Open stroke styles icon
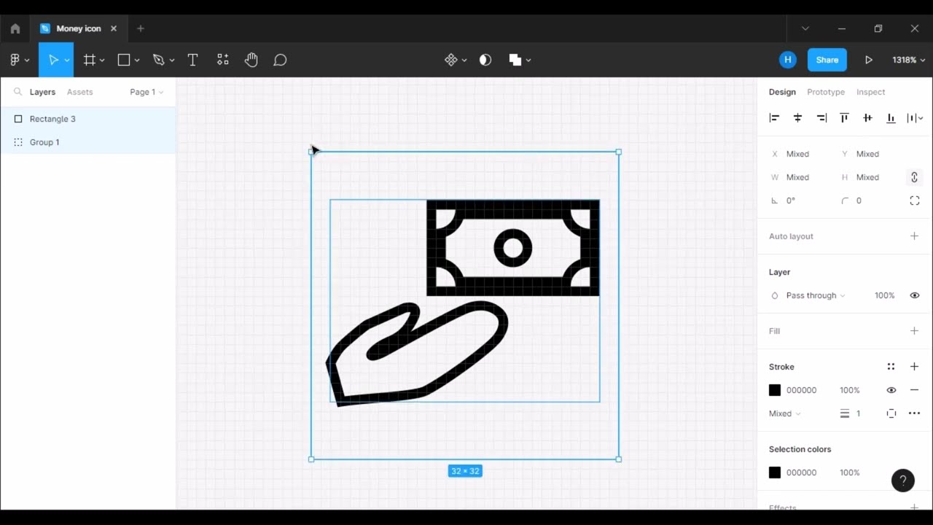The width and height of the screenshot is (933, 525). 891,367
